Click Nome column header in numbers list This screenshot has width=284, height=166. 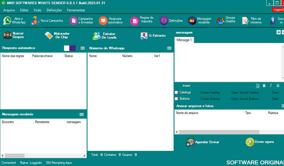[x=104, y=56]
